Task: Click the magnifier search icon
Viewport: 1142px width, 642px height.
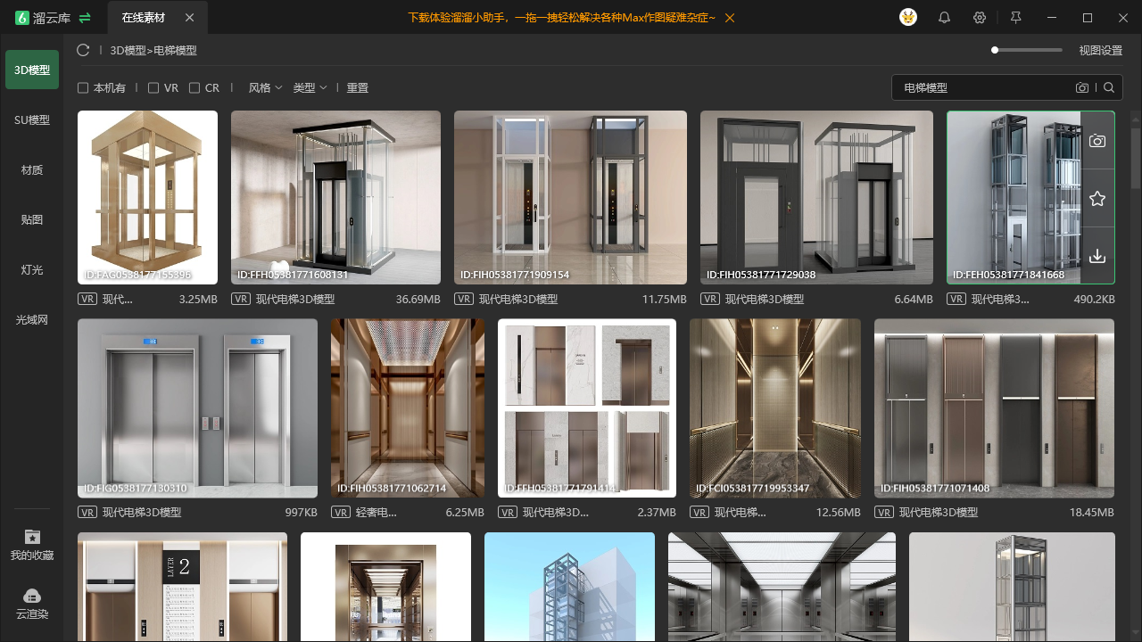Action: click(x=1109, y=87)
